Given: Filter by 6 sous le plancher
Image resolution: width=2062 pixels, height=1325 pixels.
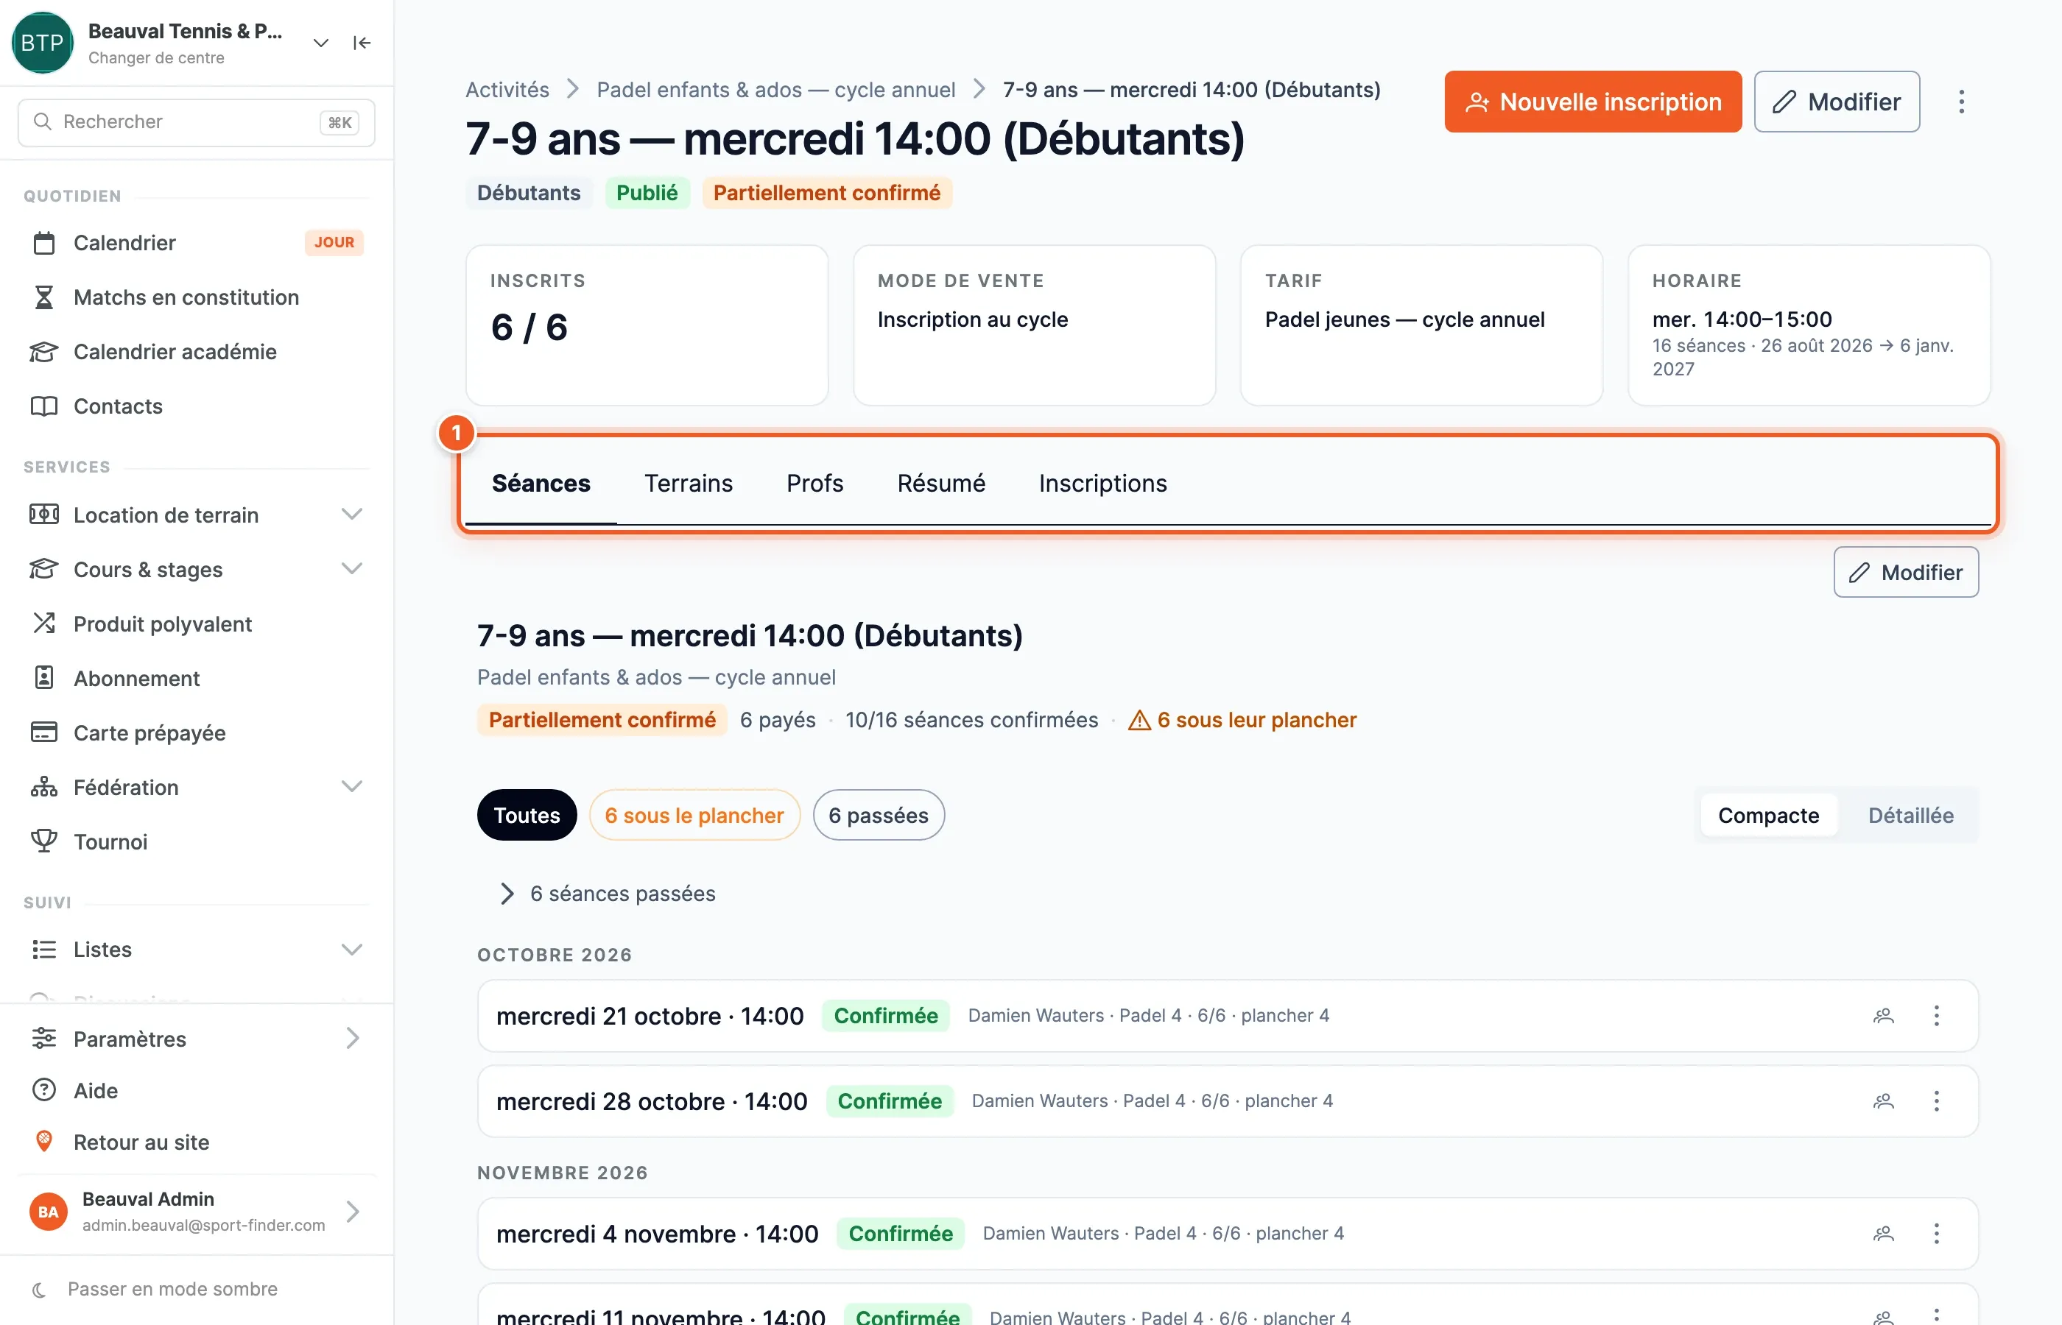Looking at the screenshot, I should click(x=694, y=815).
